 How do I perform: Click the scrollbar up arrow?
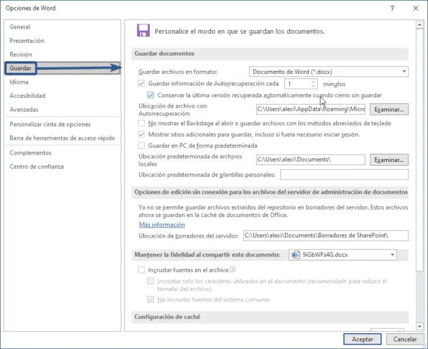[x=419, y=25]
